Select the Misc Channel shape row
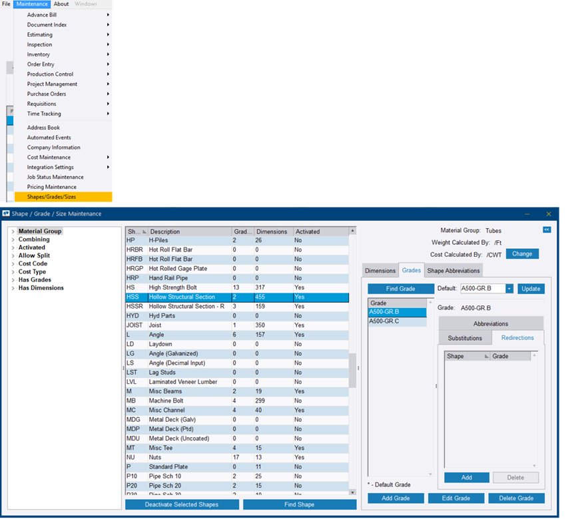 click(237, 411)
